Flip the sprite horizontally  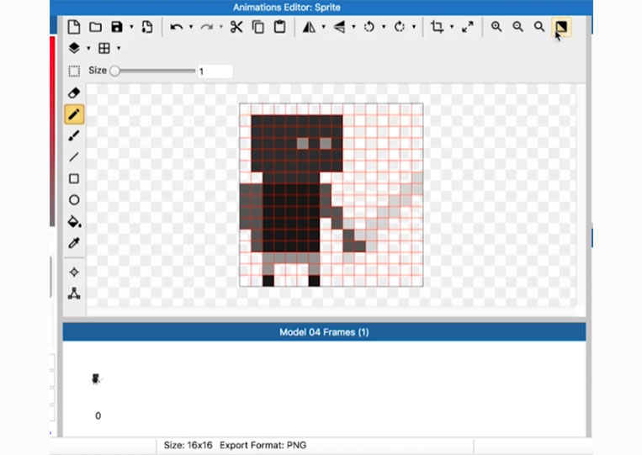[309, 27]
